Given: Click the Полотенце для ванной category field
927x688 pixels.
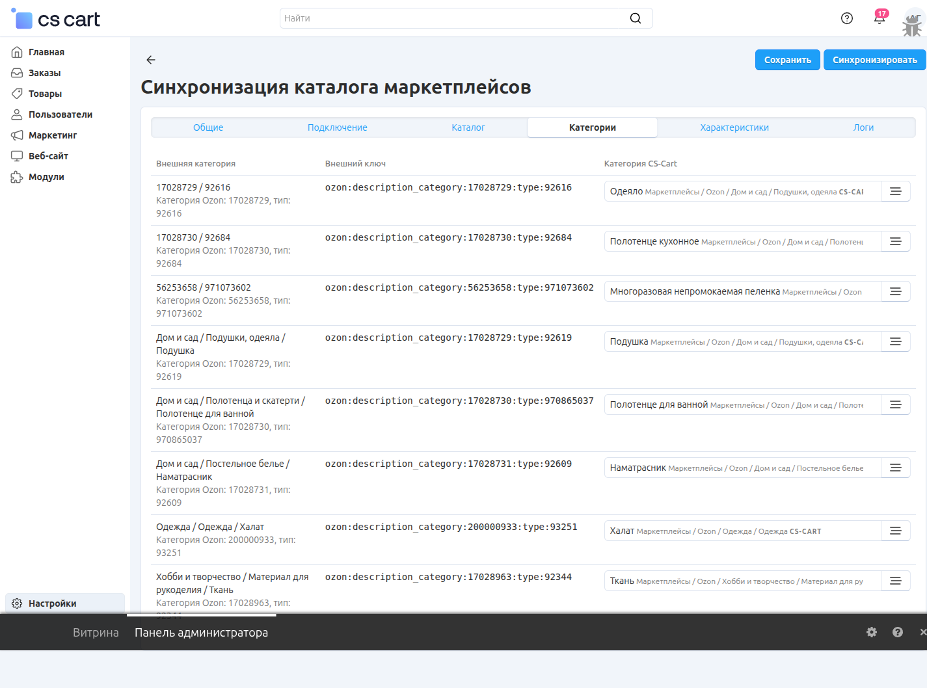Looking at the screenshot, I should click(x=742, y=404).
